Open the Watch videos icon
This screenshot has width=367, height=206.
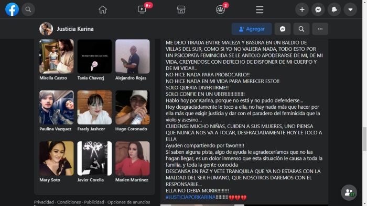coord(142,9)
